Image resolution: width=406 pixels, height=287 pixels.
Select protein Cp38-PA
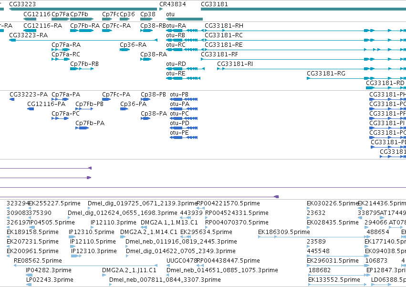tap(146, 118)
